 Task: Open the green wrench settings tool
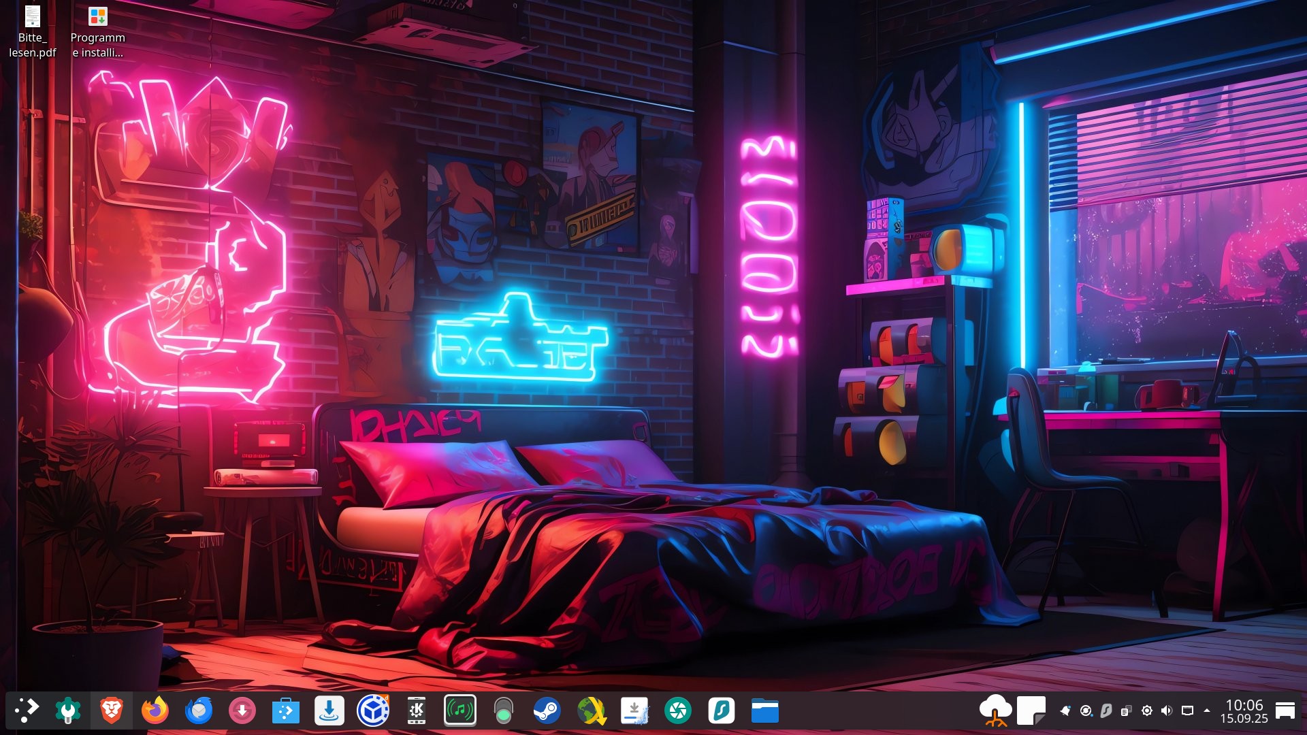click(x=67, y=711)
